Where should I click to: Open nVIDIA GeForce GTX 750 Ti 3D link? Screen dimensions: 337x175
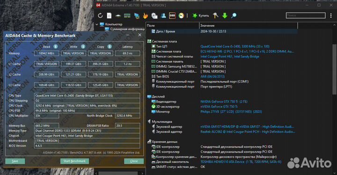[x=219, y=107]
